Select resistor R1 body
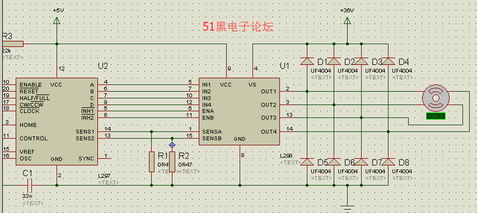 pos(152,162)
